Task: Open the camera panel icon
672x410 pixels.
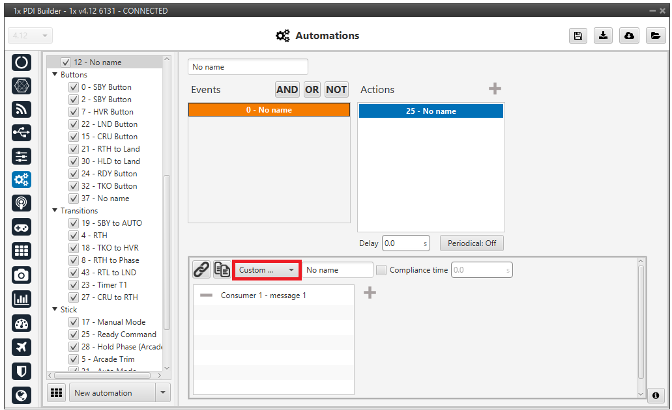Action: (22, 275)
